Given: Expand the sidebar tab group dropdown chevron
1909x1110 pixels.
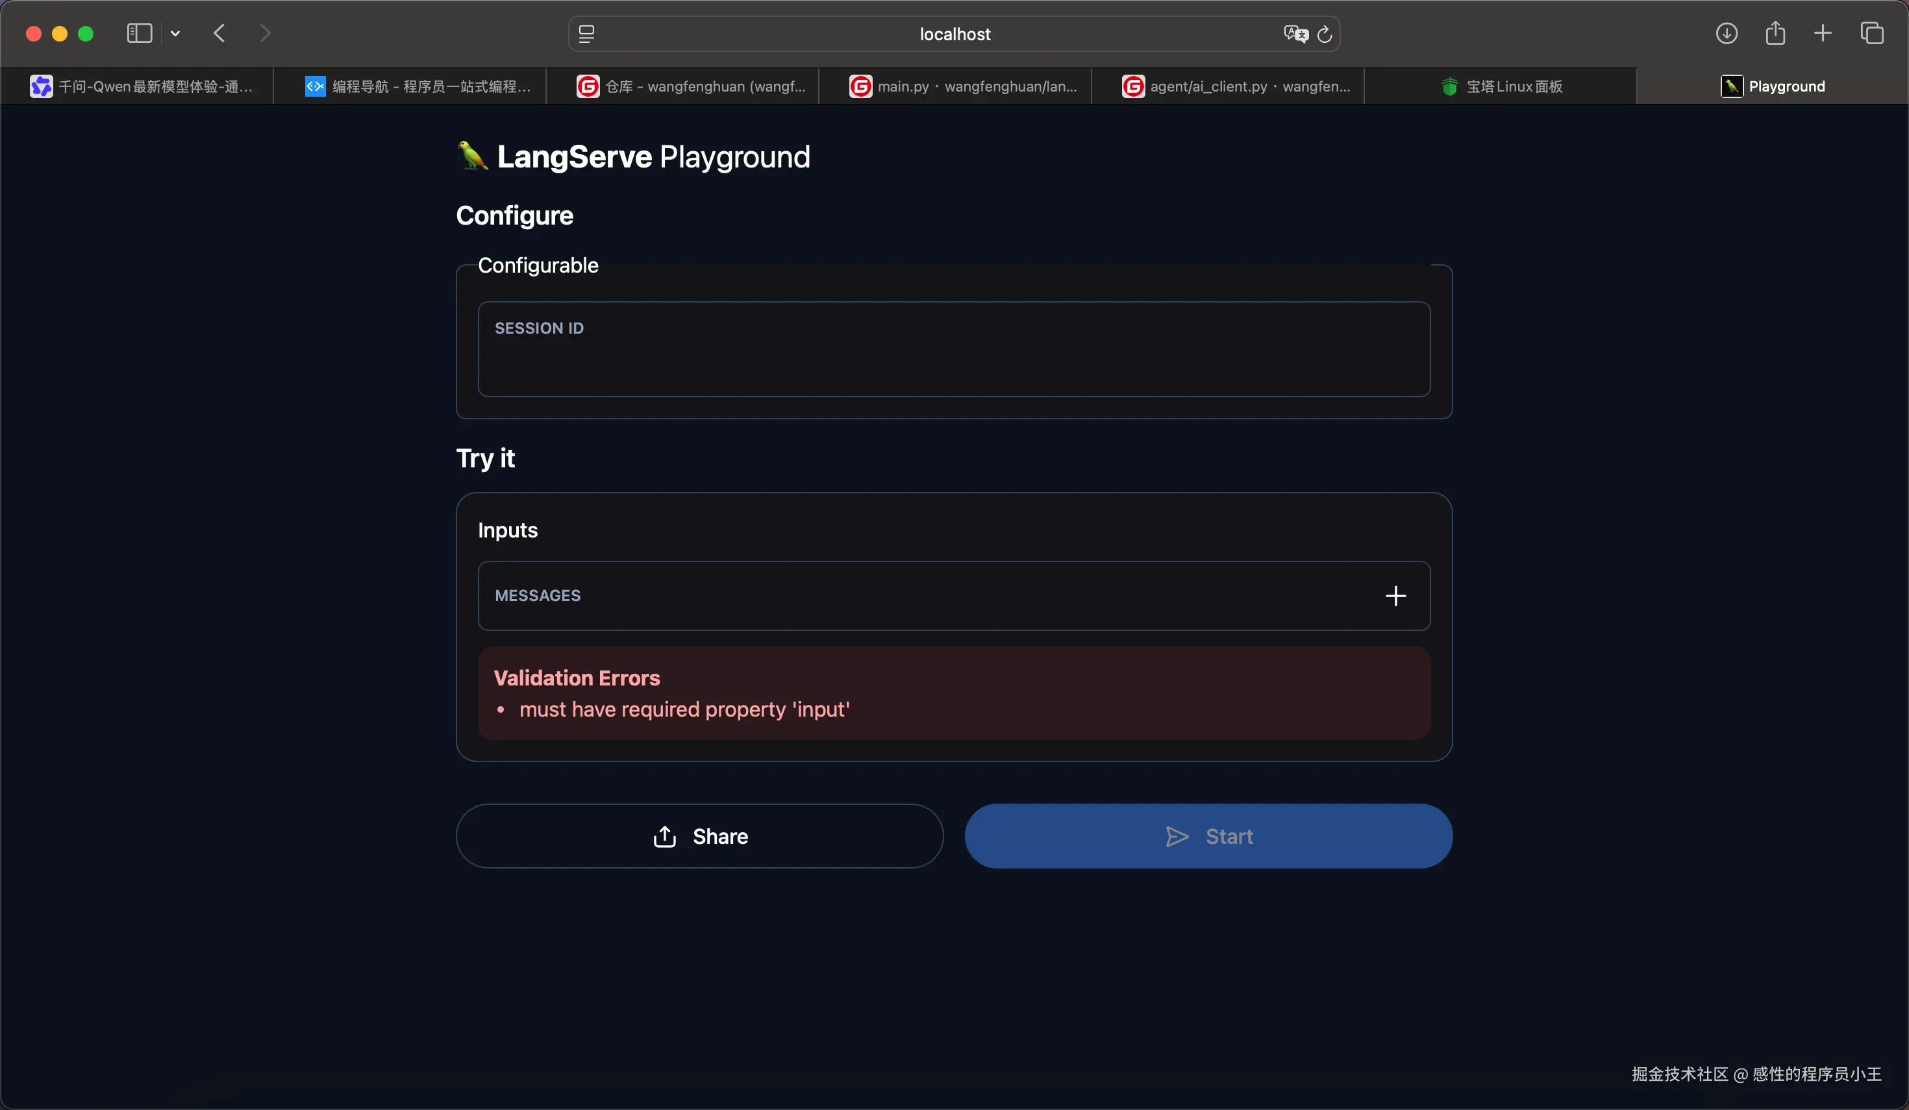Looking at the screenshot, I should pos(175,33).
